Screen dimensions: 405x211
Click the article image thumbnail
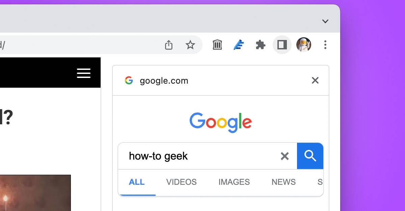[x=35, y=193]
